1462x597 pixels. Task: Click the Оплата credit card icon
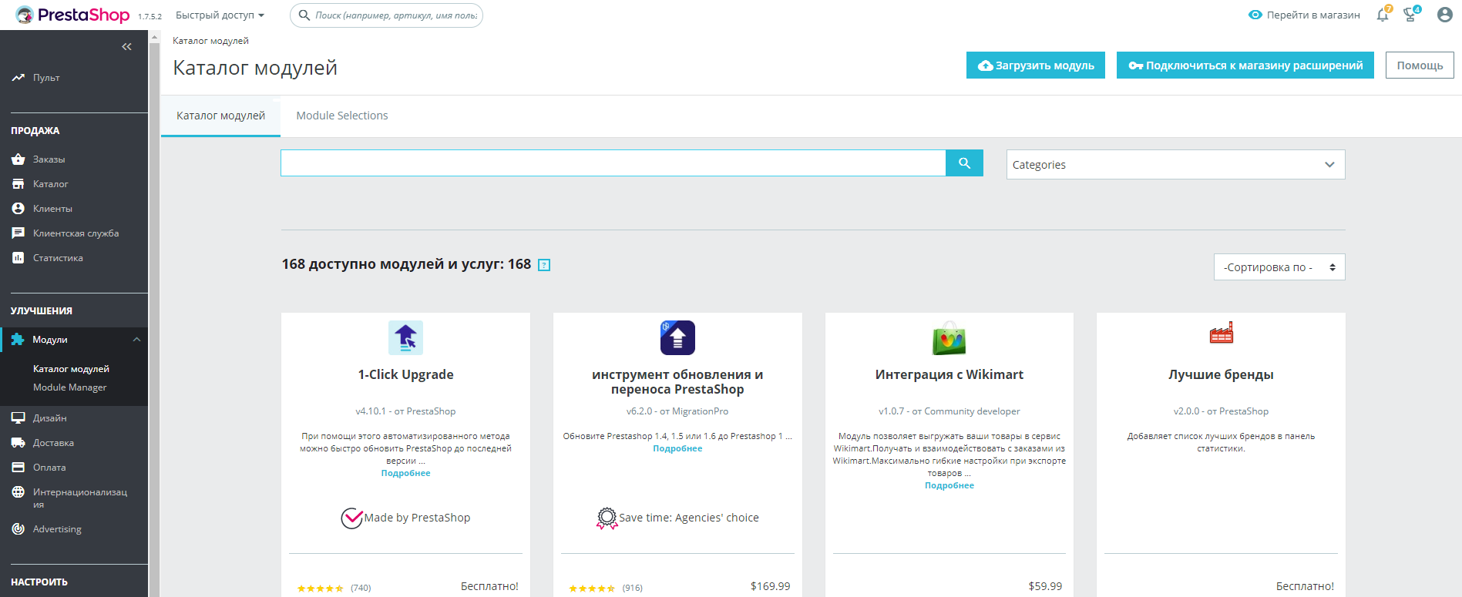tap(18, 468)
